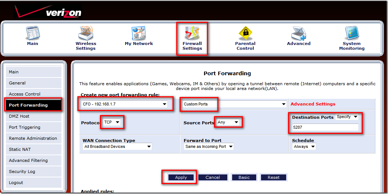The width and height of the screenshot is (388, 194).
Task: Open the Parental Control icon
Action: [x=245, y=33]
